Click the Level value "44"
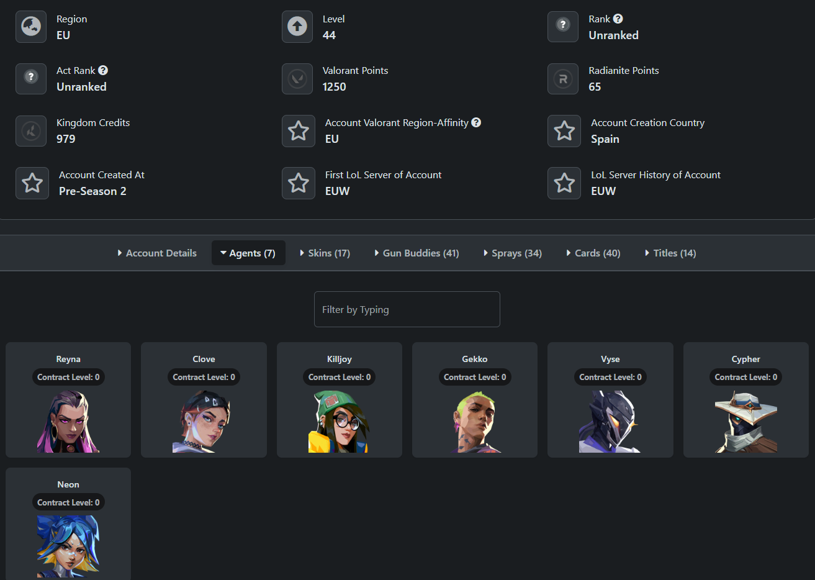 329,35
